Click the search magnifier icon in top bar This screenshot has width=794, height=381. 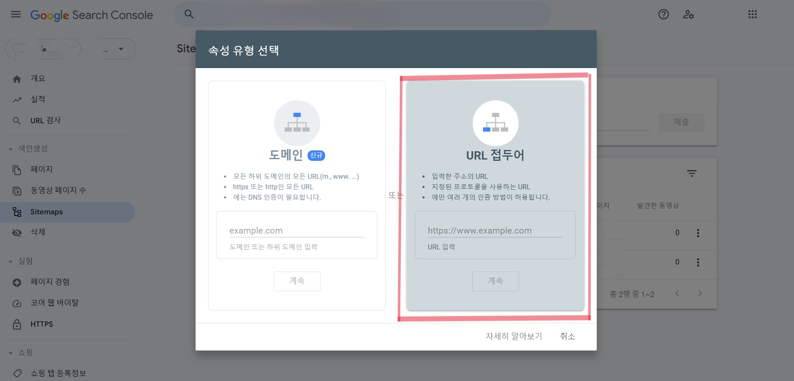point(189,14)
